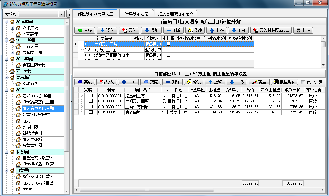The image size is (329, 196).
Task: Open 进度管理流程示意图 tab
Action: click(x=176, y=14)
